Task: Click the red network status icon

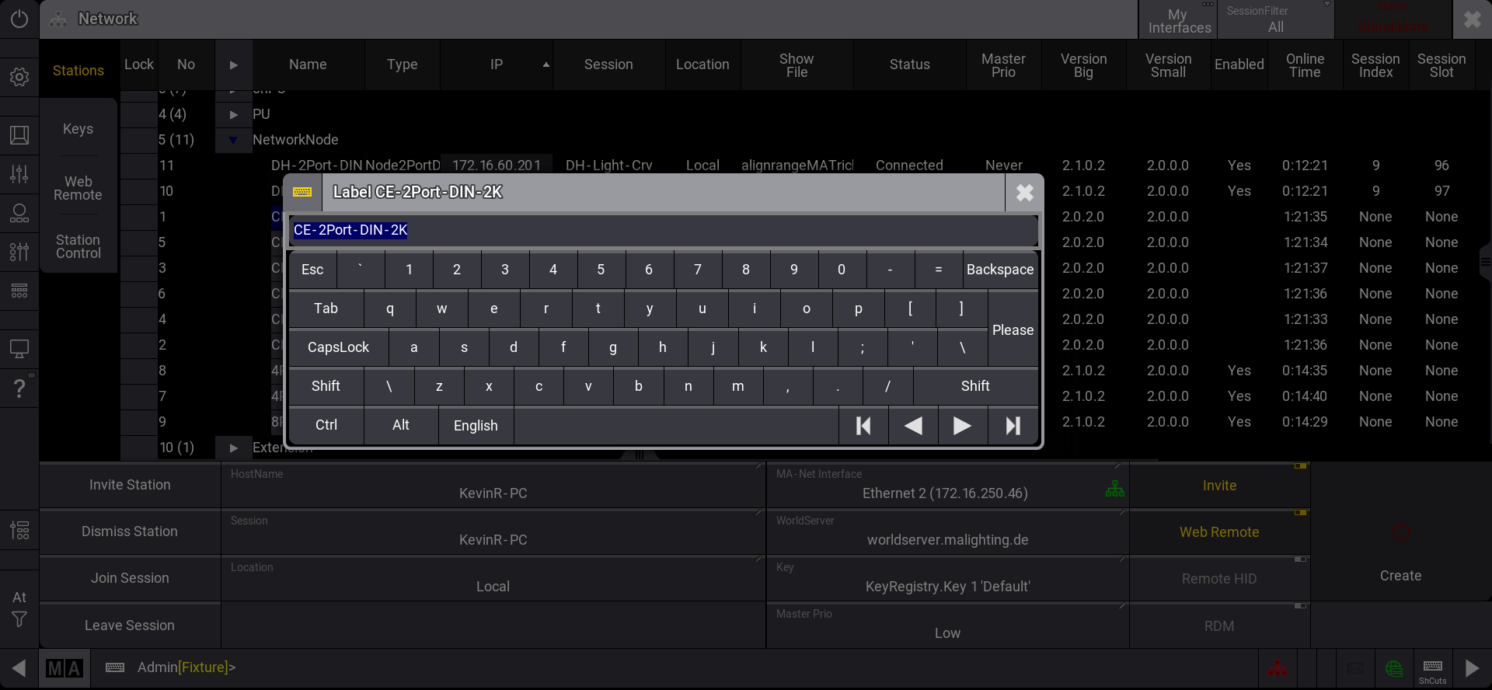Action: pos(1278,668)
